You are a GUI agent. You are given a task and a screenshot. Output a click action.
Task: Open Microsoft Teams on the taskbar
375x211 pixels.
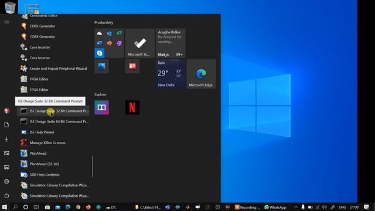pos(168,207)
